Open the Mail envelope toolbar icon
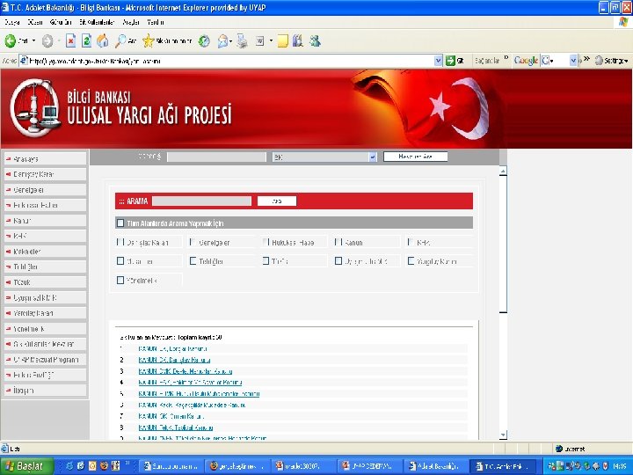 click(x=222, y=40)
